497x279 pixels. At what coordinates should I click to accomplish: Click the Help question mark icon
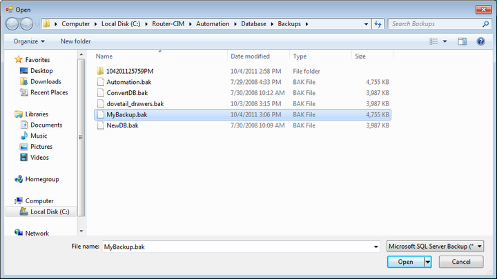click(x=480, y=41)
